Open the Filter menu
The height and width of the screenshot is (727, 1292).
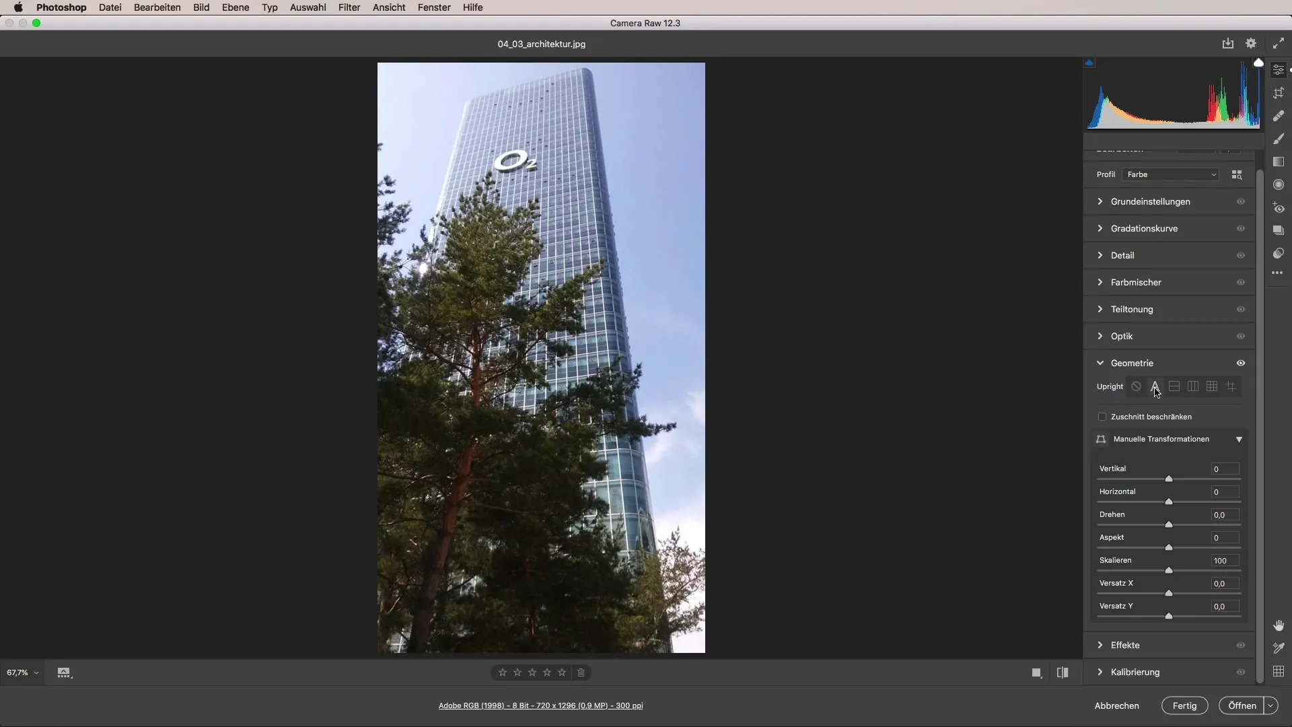[349, 7]
